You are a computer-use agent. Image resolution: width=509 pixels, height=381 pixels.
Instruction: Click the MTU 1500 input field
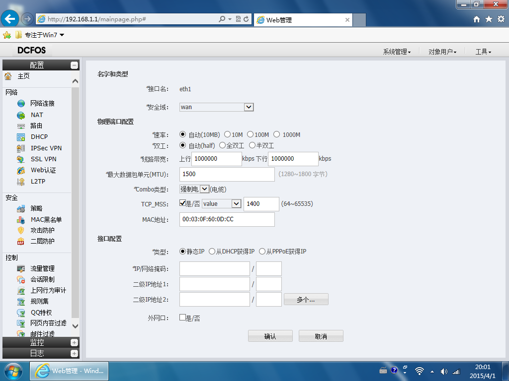click(227, 174)
